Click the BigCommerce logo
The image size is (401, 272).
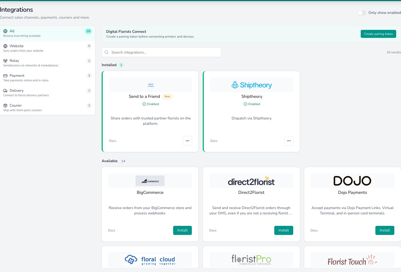150,181
